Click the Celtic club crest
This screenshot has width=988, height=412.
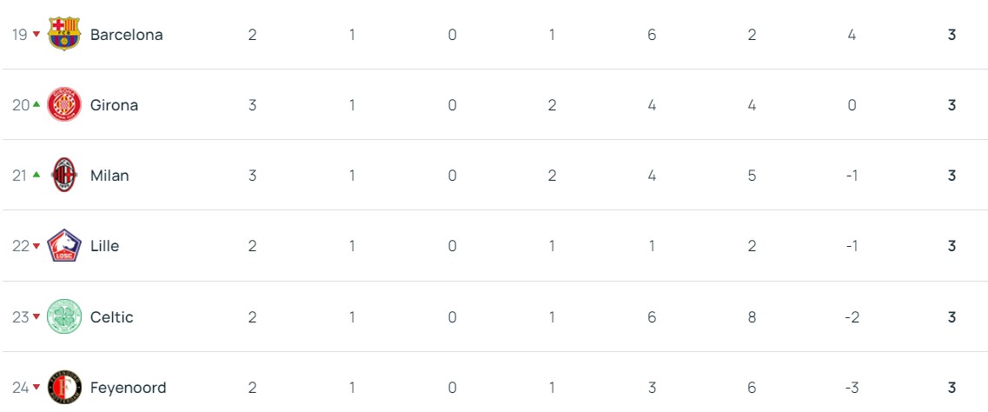tap(63, 316)
